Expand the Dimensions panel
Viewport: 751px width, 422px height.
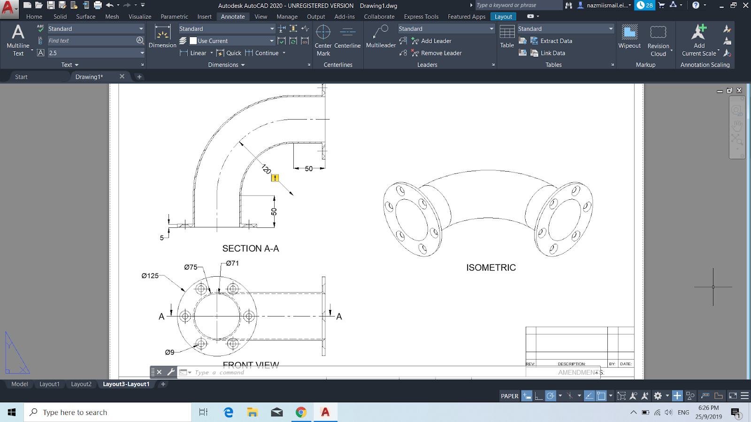tap(227, 65)
